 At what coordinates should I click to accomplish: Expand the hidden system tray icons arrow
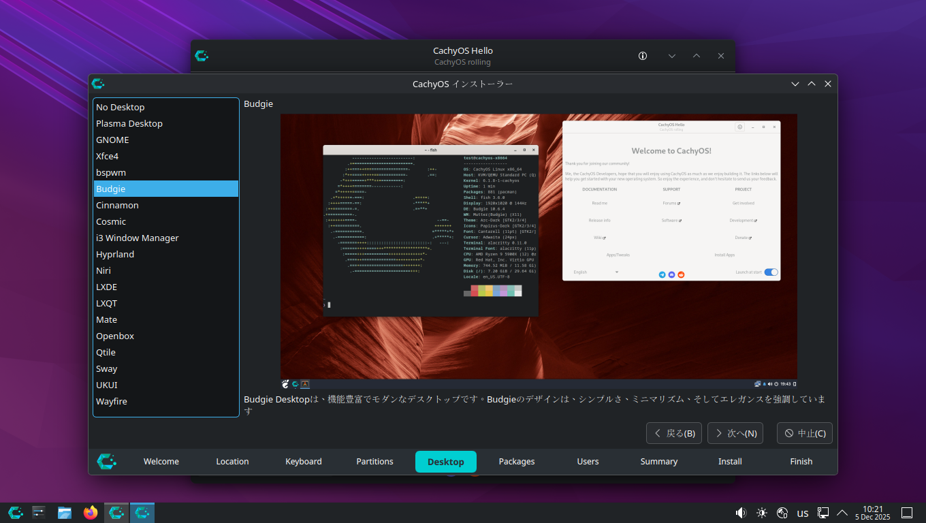click(842, 513)
